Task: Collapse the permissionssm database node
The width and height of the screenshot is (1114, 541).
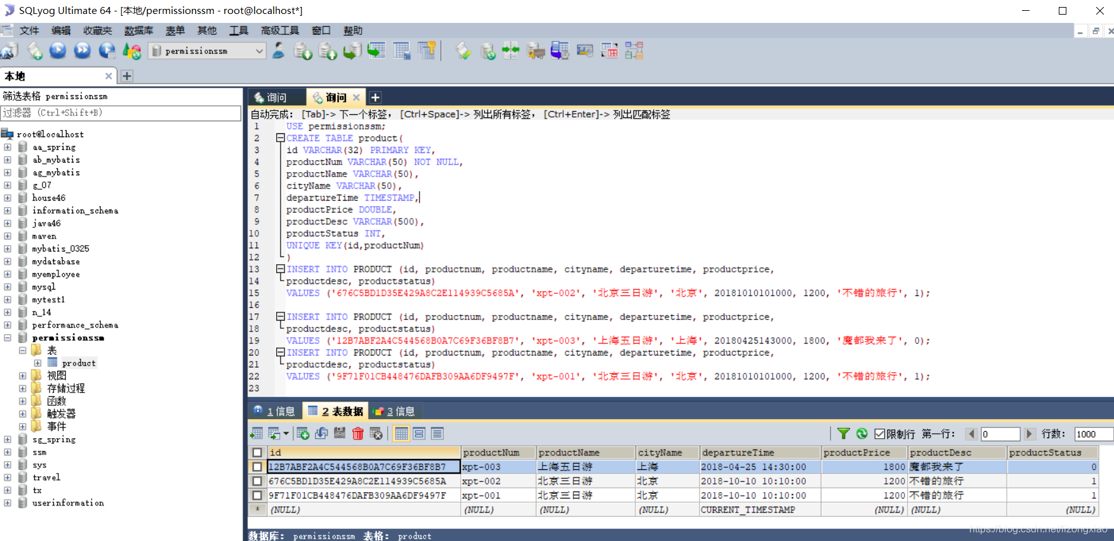Action: (x=8, y=337)
